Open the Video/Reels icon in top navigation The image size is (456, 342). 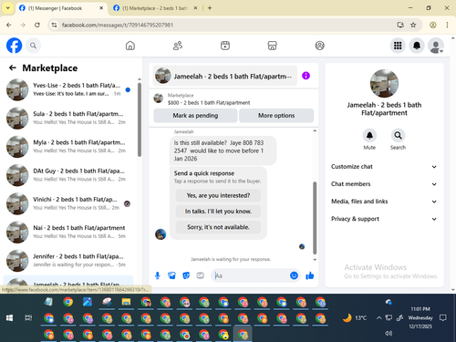tap(225, 46)
